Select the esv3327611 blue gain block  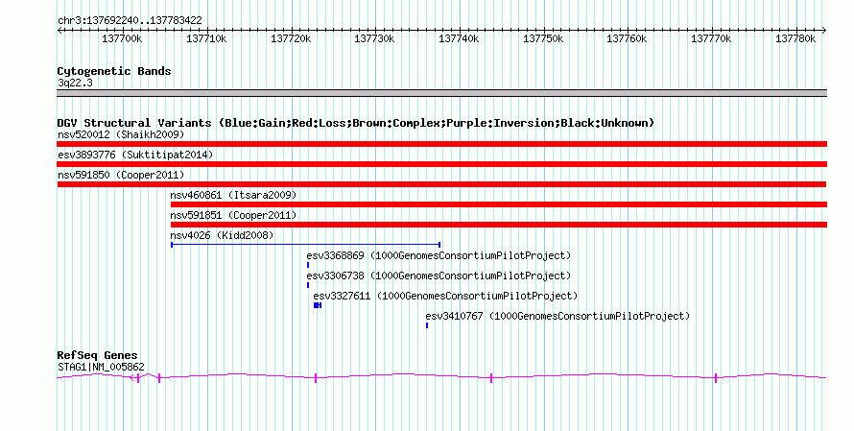318,305
